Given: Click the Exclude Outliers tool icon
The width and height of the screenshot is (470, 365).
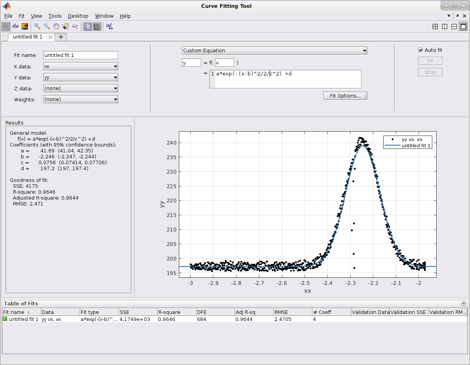Looking at the screenshot, I should click(x=75, y=26).
